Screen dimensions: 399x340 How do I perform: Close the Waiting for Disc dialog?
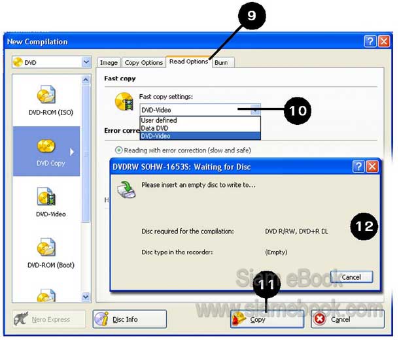372,167
